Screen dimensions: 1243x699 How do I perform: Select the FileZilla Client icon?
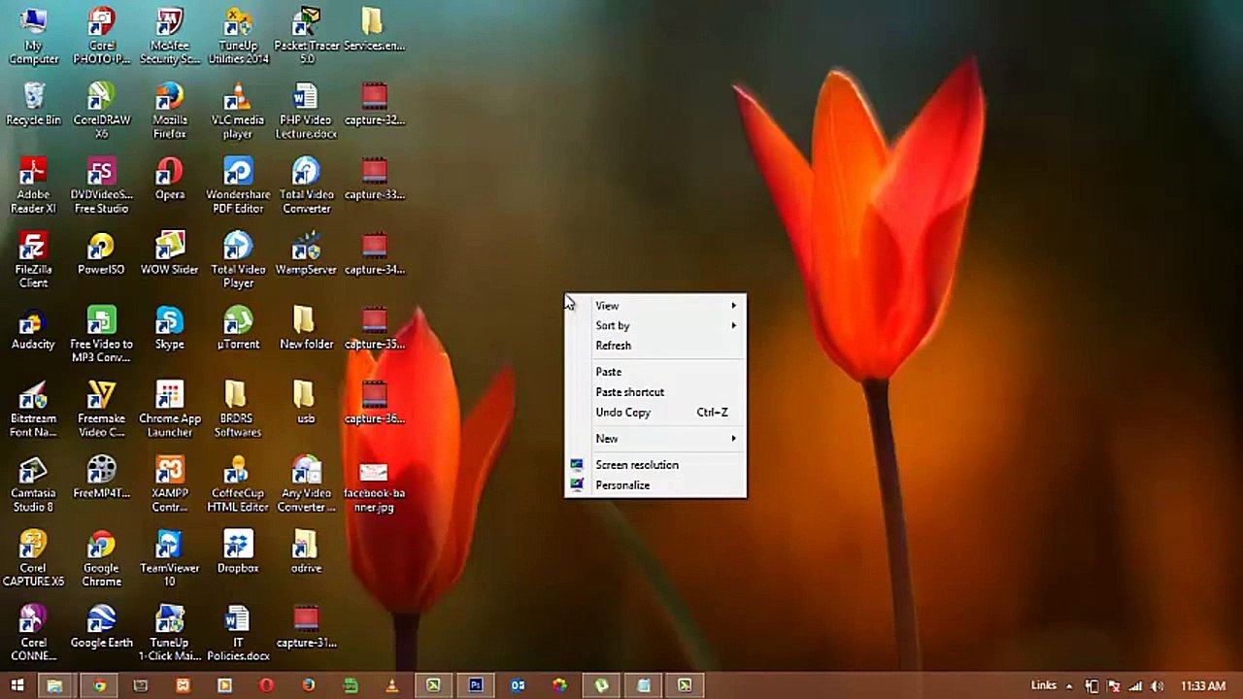click(x=34, y=260)
